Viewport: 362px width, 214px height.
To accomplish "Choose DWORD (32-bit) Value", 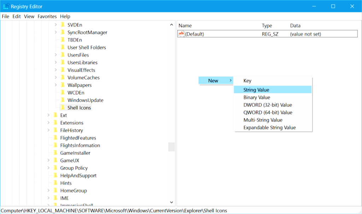I will (273, 105).
